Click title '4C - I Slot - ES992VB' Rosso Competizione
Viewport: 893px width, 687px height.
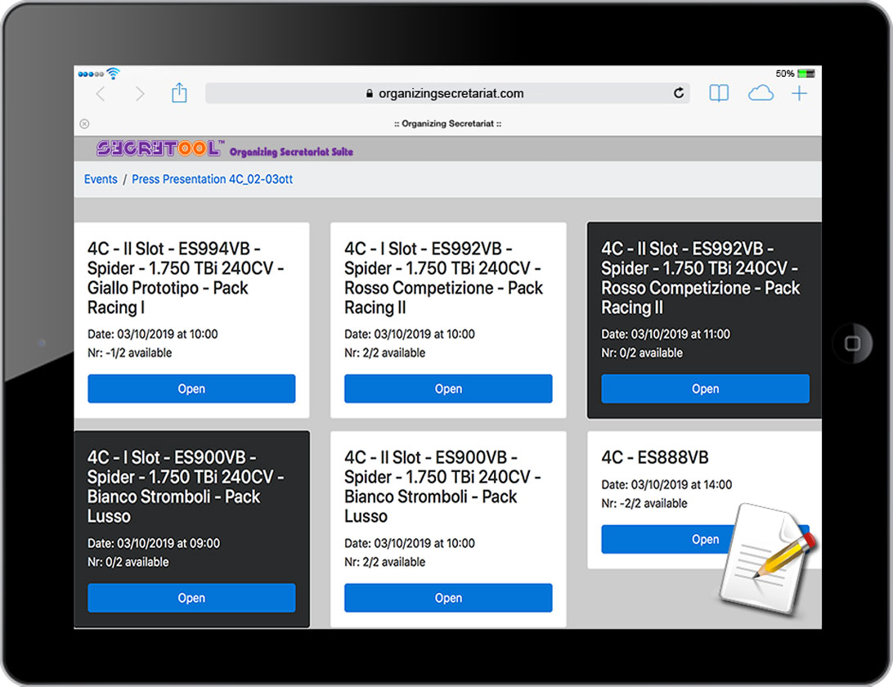pyautogui.click(x=444, y=278)
